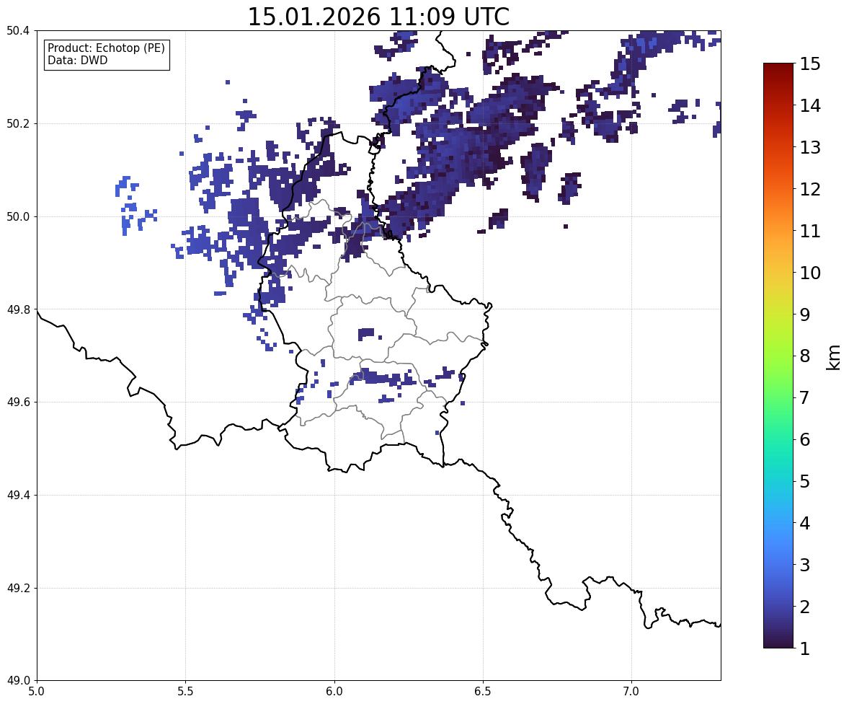Click latitude axis label '49.4'
Image resolution: width=849 pixels, height=704 pixels.
coord(17,496)
